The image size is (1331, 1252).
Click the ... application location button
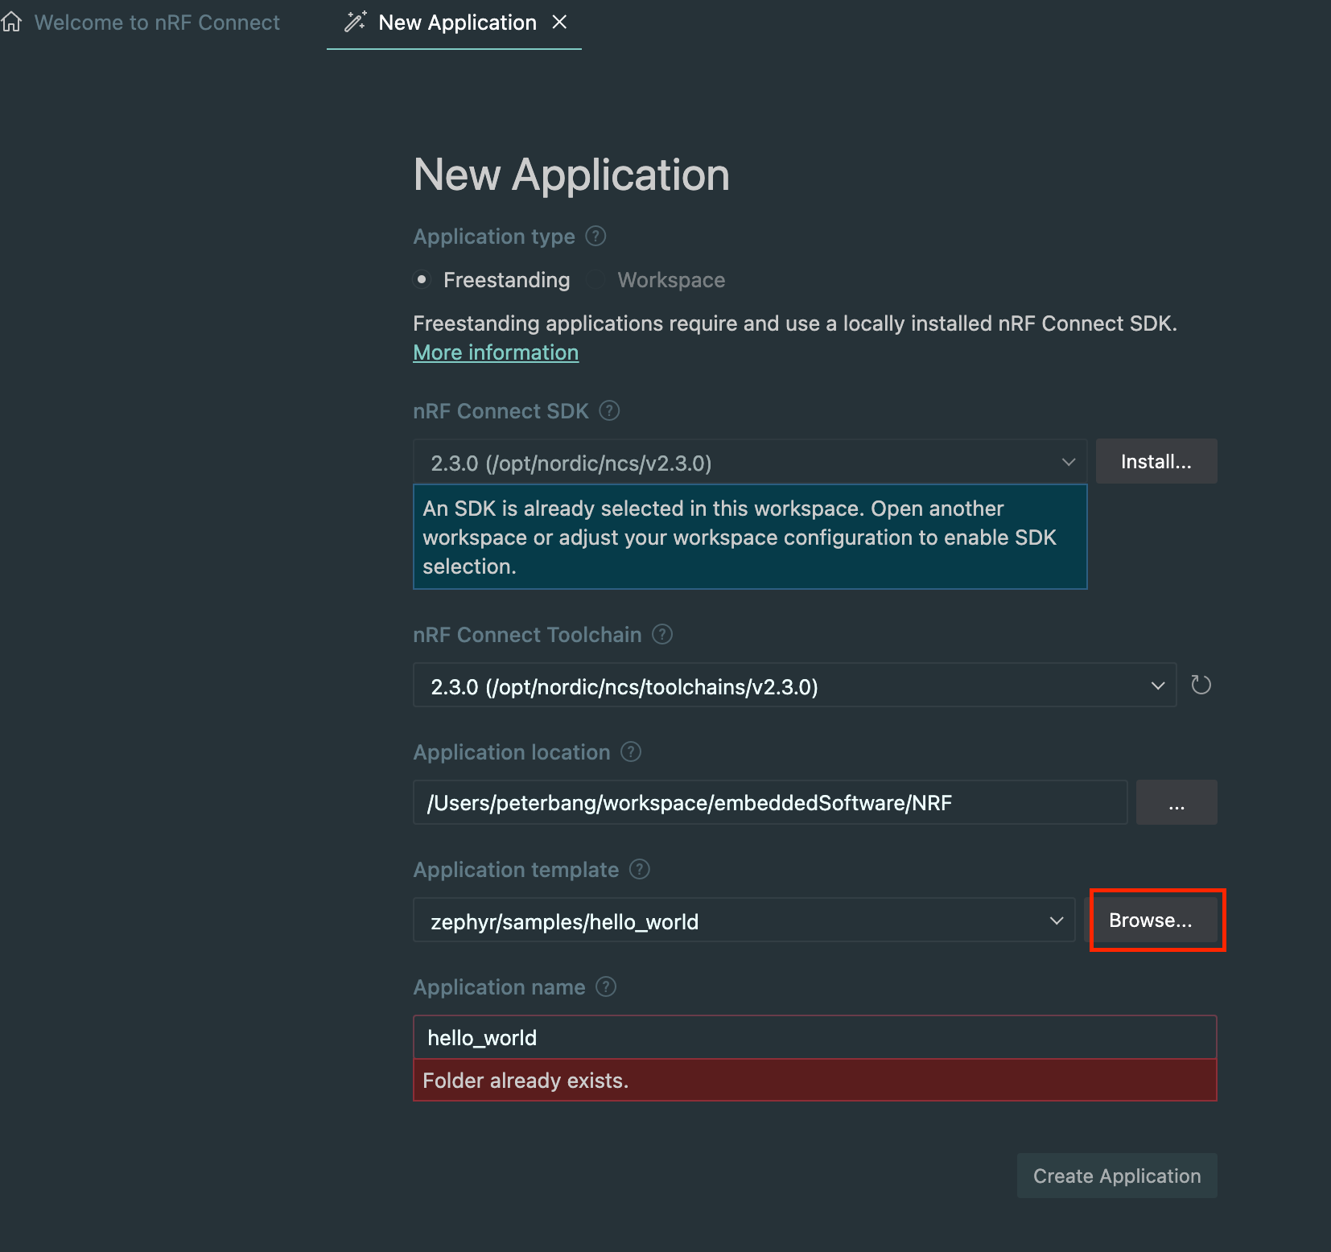tap(1176, 802)
